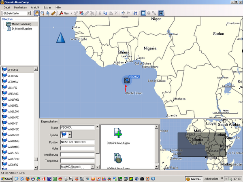Click the Delete X icon
The height and width of the screenshot is (182, 243).
(116, 13)
